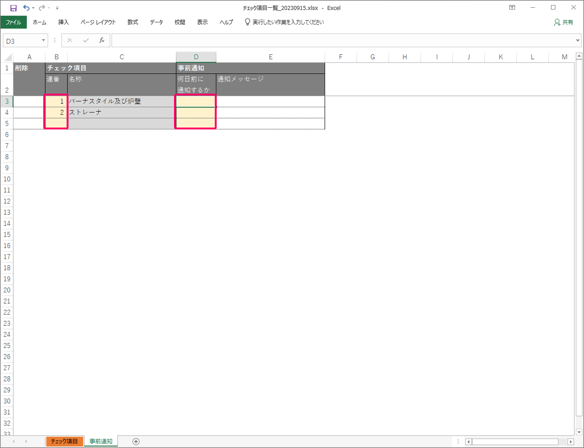Click the Save icon in quick access toolbar

pos(13,8)
